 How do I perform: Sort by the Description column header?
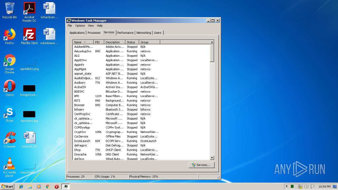click(115, 42)
